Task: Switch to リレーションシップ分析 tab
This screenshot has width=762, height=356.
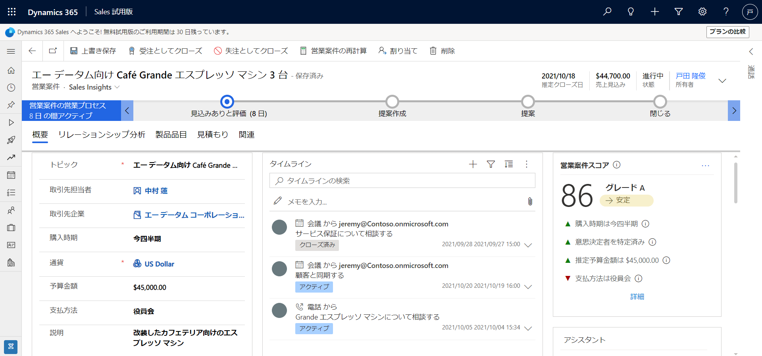Action: (x=102, y=135)
